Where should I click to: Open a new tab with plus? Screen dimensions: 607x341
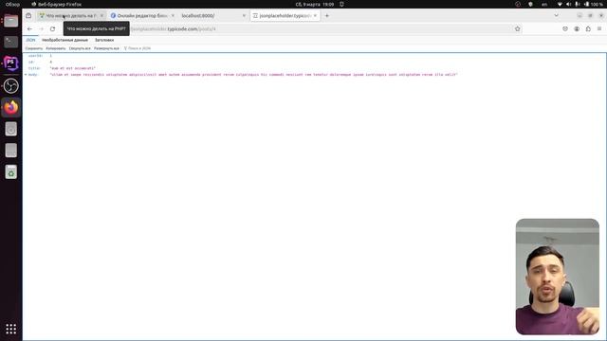click(x=327, y=16)
